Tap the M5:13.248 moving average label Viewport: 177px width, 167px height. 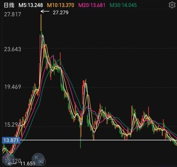[x=31, y=5]
